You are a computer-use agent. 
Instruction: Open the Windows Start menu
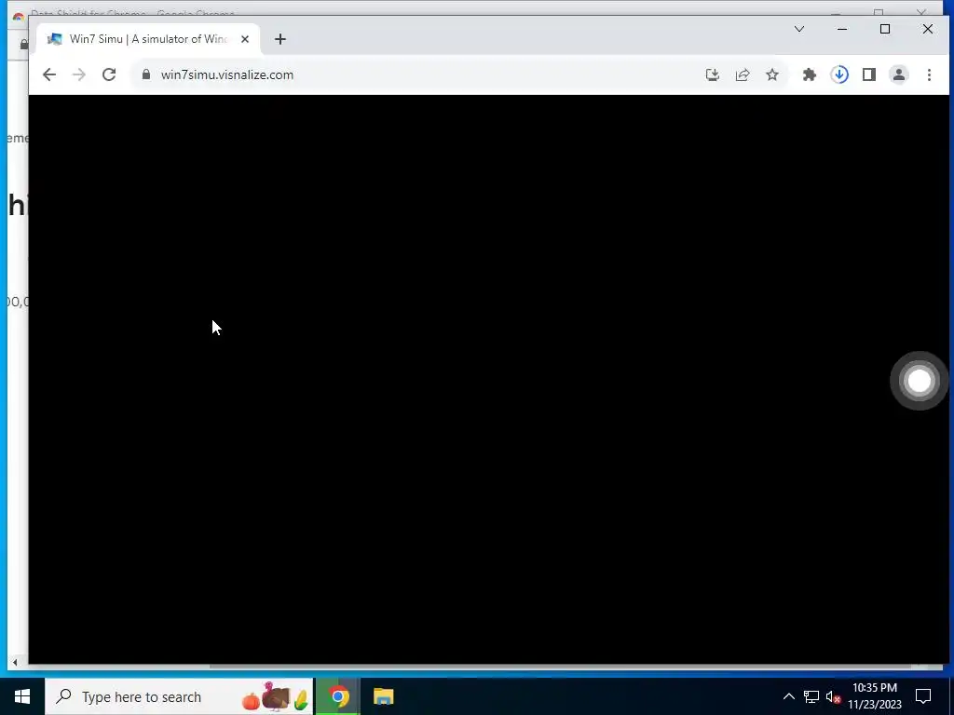pos(22,696)
